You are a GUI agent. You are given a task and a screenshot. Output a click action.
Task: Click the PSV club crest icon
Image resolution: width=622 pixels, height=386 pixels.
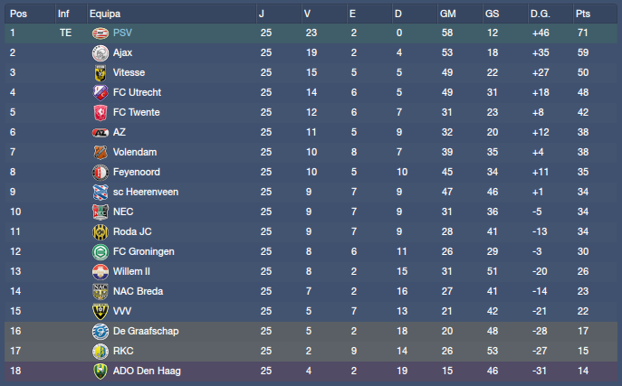pyautogui.click(x=100, y=33)
